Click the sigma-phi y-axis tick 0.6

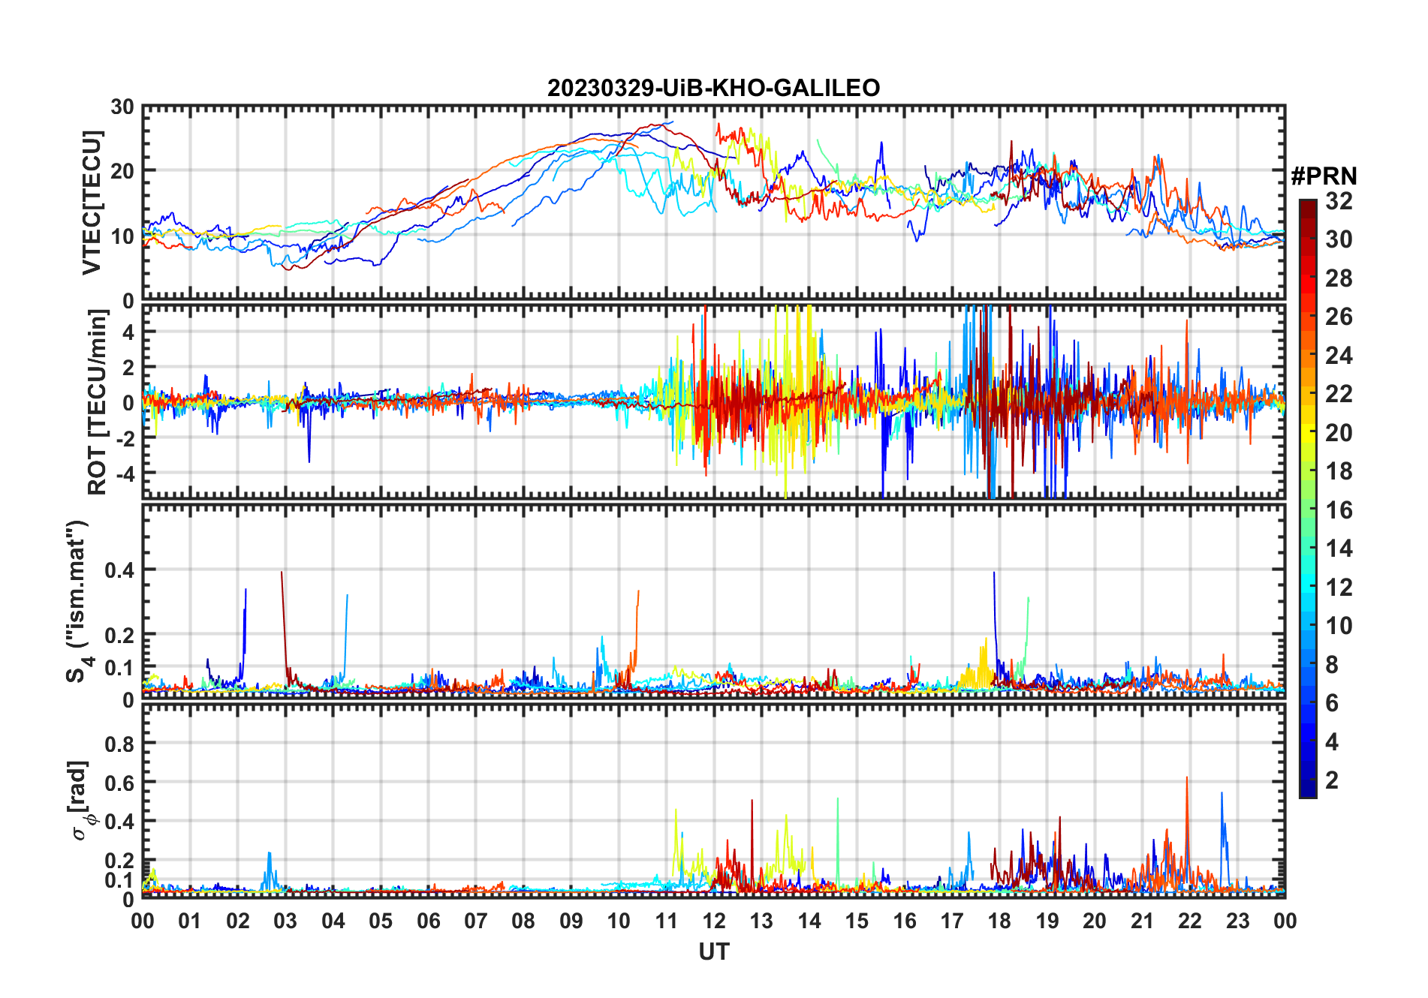coord(120,783)
